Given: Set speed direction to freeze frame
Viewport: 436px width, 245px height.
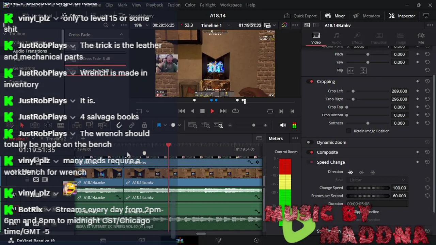Looking at the screenshot, I should pyautogui.click(x=373, y=172).
